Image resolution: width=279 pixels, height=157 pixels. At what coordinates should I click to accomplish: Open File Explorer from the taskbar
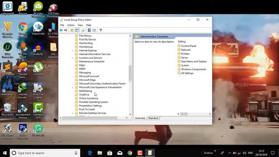coord(100,153)
